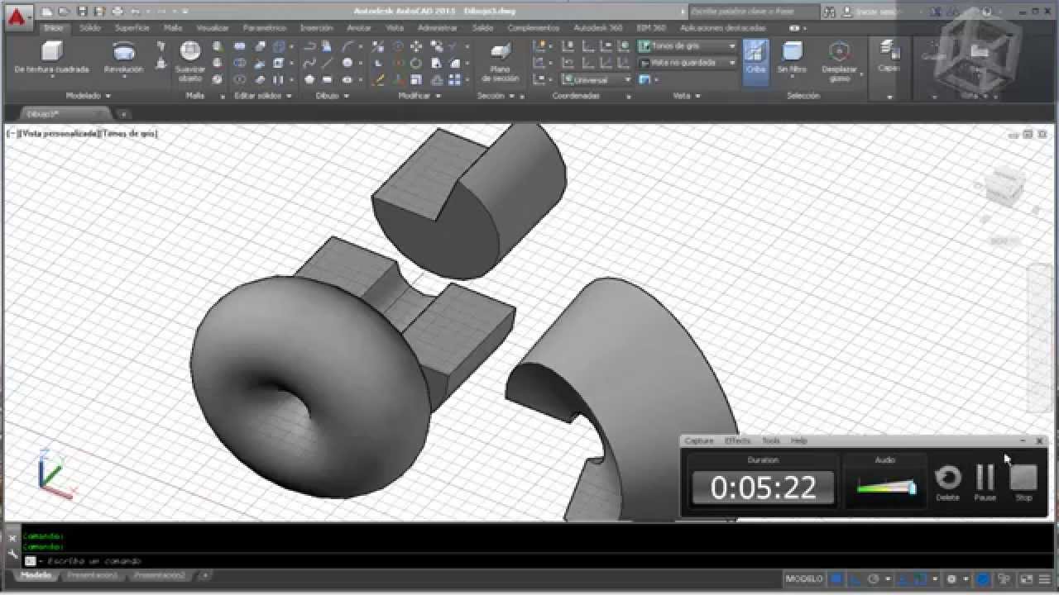The width and height of the screenshot is (1059, 595).
Task: Expand the Sección panel
Action: click(496, 96)
